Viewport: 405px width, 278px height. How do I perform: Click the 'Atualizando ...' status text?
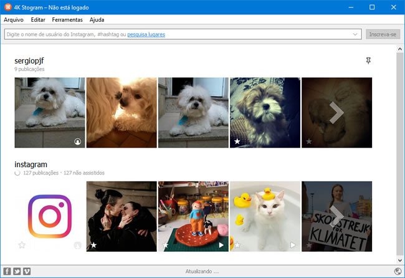(202, 271)
